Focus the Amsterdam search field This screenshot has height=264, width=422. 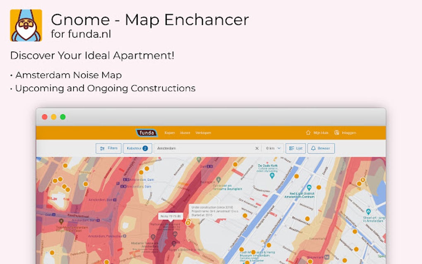[x=207, y=148]
